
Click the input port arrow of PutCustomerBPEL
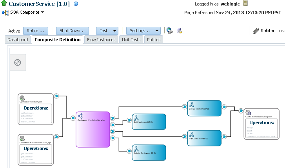[x=185, y=137]
